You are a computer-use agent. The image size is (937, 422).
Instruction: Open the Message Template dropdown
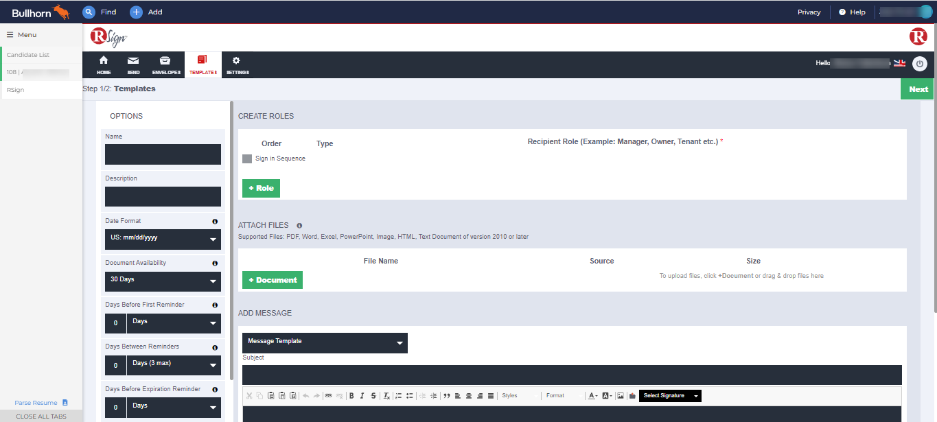(x=325, y=342)
